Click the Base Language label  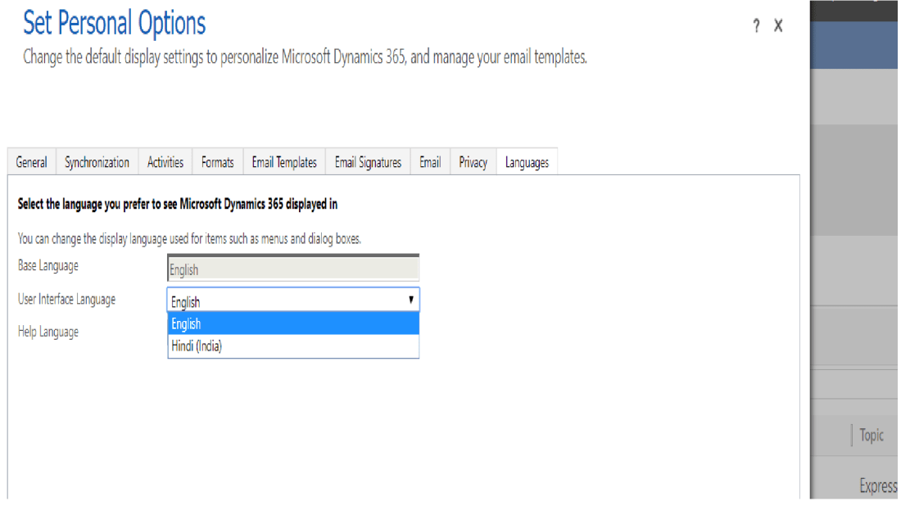(48, 266)
